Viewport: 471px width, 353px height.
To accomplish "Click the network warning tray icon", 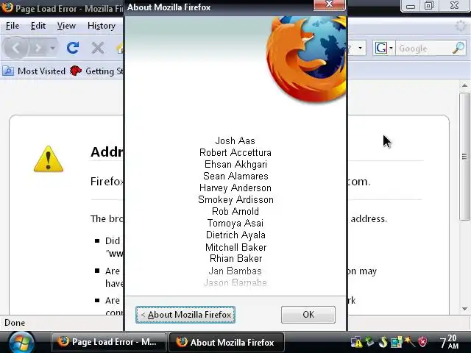I will (x=356, y=342).
